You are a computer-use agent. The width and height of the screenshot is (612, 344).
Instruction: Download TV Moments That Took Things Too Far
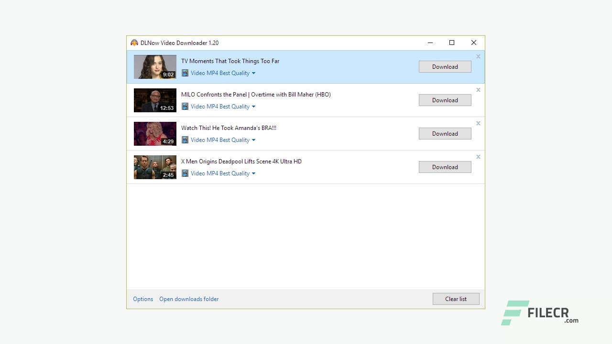pyautogui.click(x=445, y=66)
